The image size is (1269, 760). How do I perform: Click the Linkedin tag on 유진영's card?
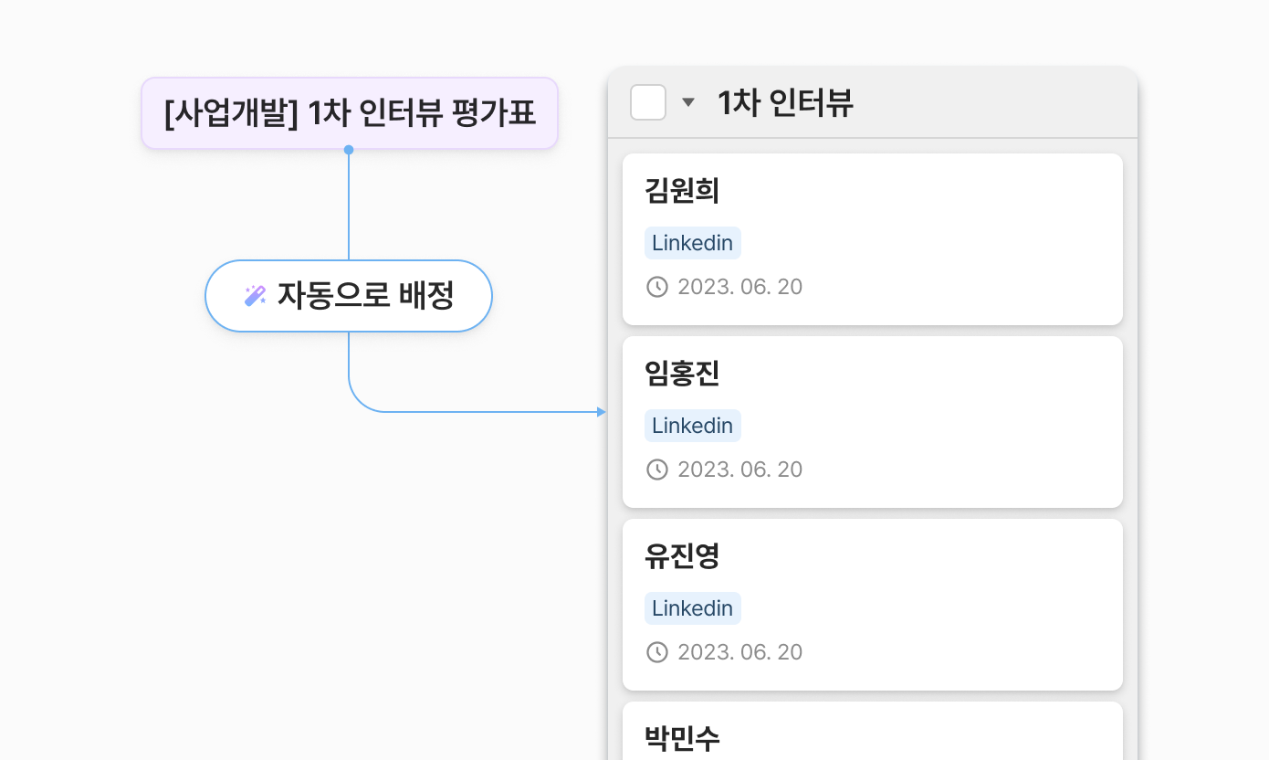click(692, 608)
